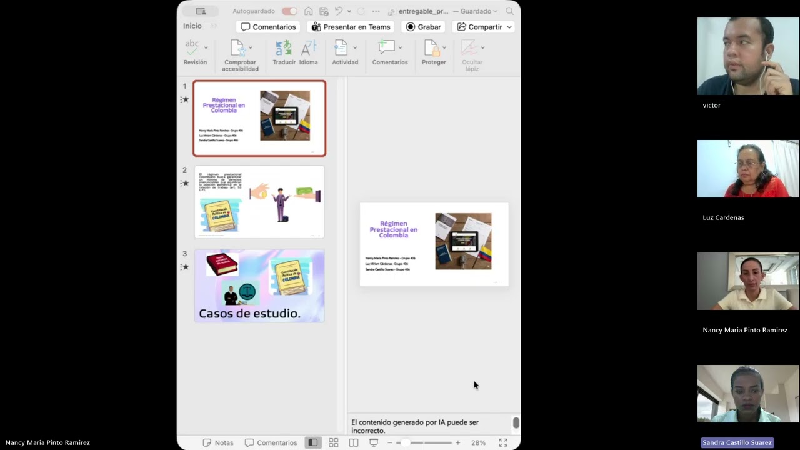This screenshot has width=800, height=450.
Task: Expand the Actividad dropdown arrow
Action: pyautogui.click(x=355, y=47)
